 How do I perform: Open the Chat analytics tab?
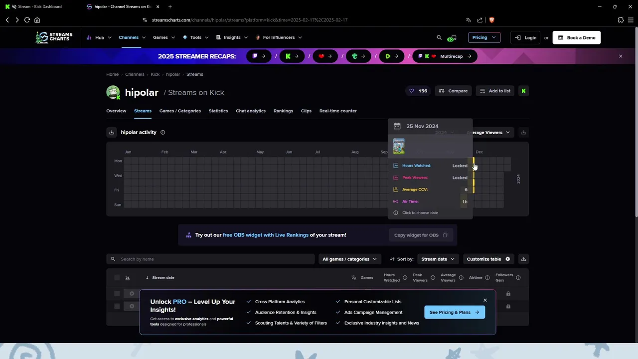click(251, 111)
